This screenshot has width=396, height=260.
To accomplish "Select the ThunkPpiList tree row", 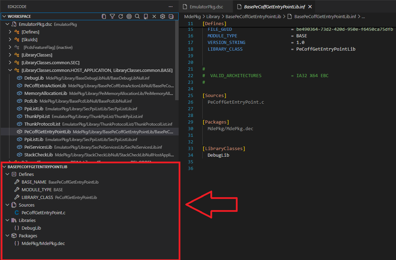I will click(90, 117).
